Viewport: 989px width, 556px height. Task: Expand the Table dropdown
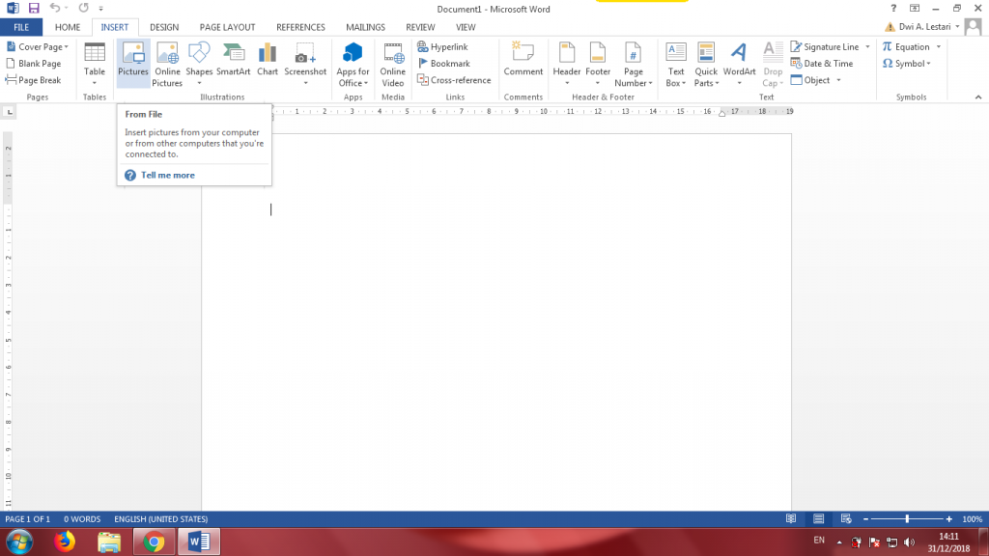click(95, 83)
